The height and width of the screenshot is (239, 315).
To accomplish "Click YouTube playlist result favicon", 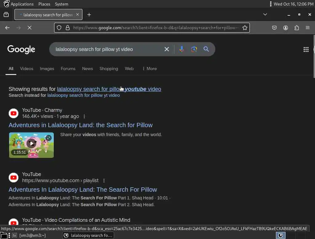I will 14,178.
